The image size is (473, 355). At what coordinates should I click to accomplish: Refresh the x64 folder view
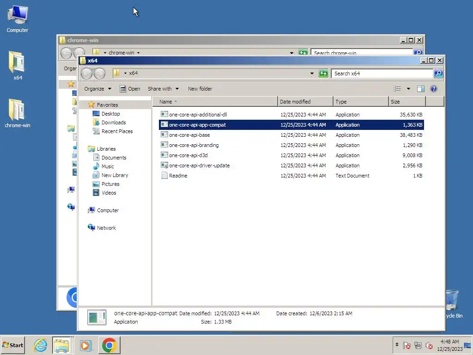coord(323,73)
